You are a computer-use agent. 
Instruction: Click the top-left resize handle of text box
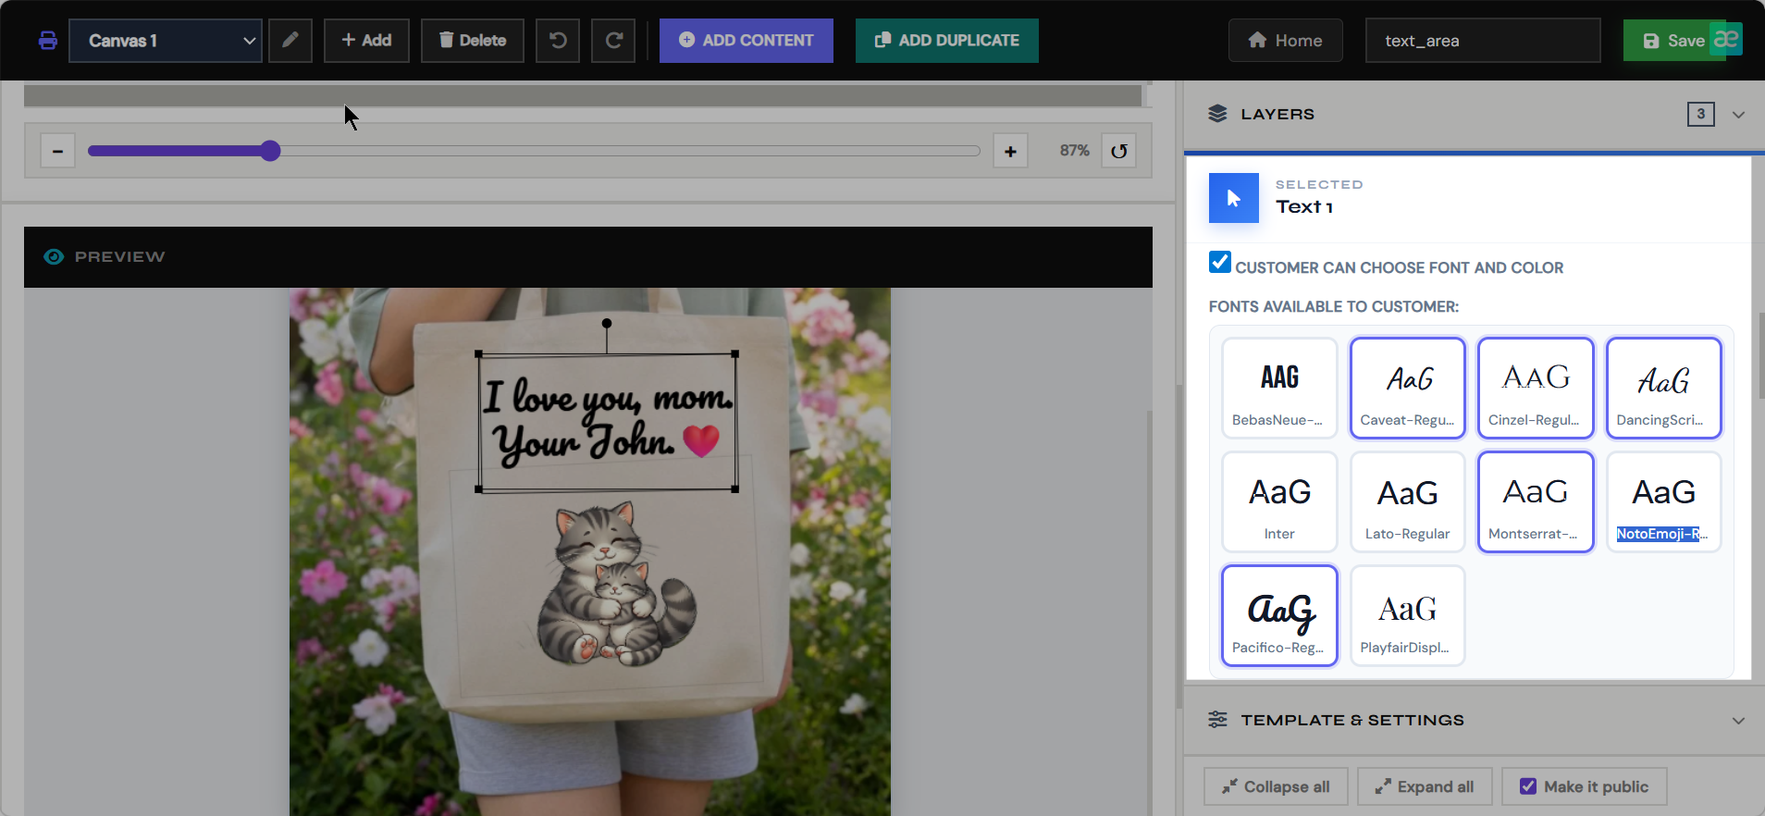point(478,353)
